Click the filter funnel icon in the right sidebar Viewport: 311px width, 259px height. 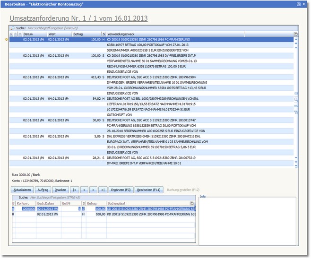coord(296,112)
